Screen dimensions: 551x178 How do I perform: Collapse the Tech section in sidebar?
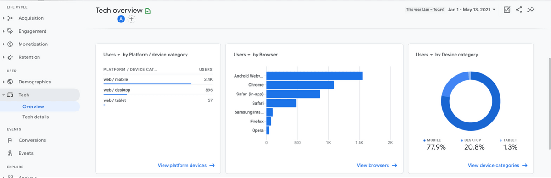pos(4,95)
